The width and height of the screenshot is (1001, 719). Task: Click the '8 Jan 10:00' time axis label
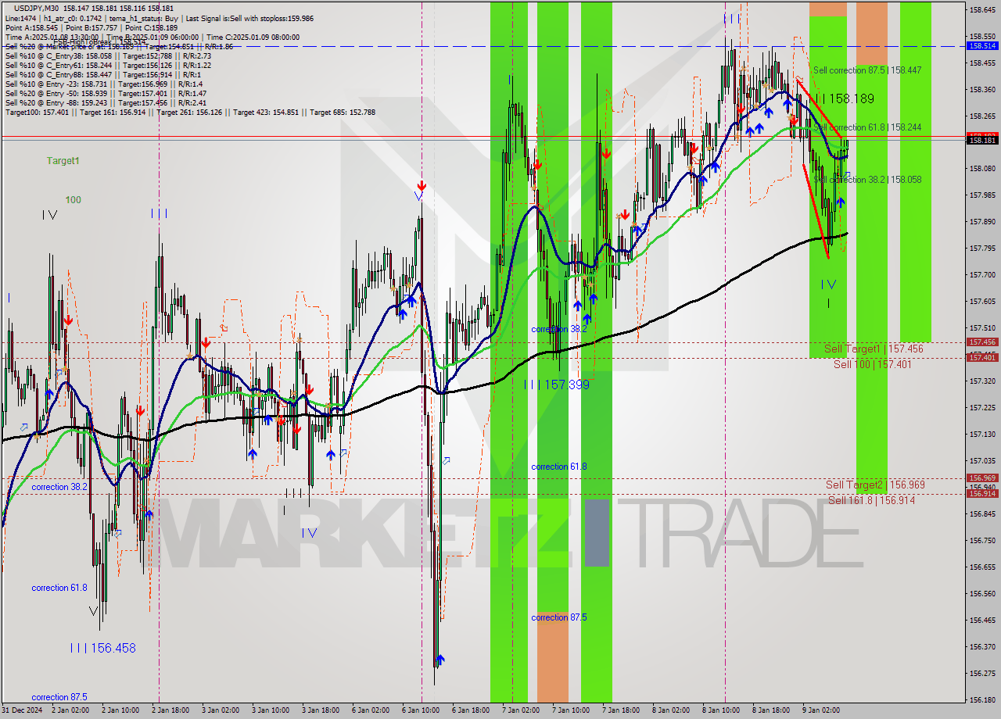coord(721,710)
